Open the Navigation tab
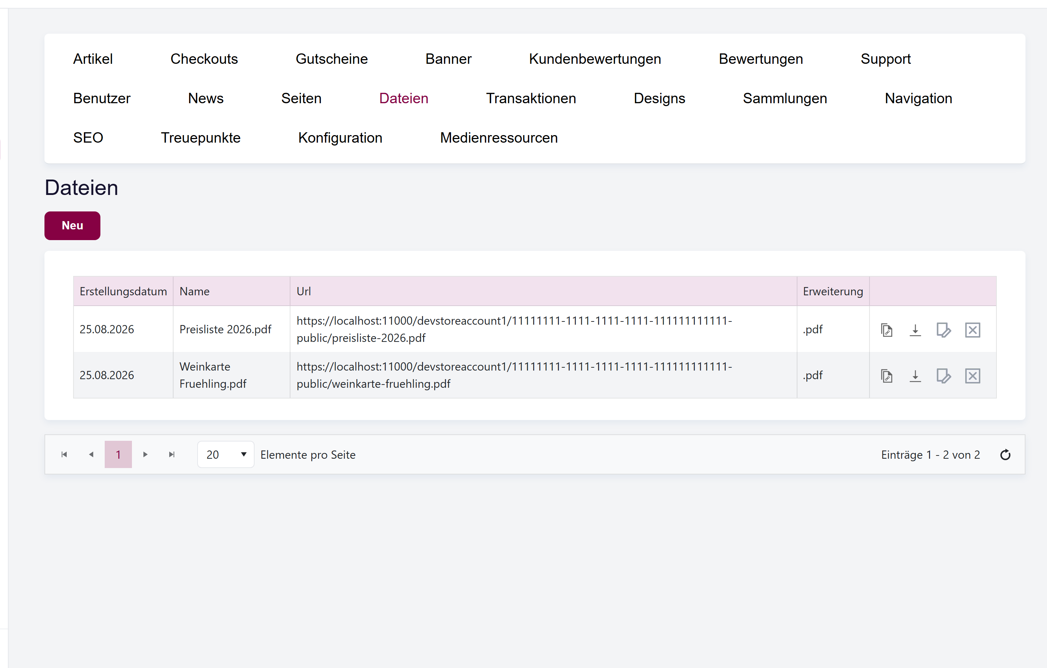 tap(918, 98)
